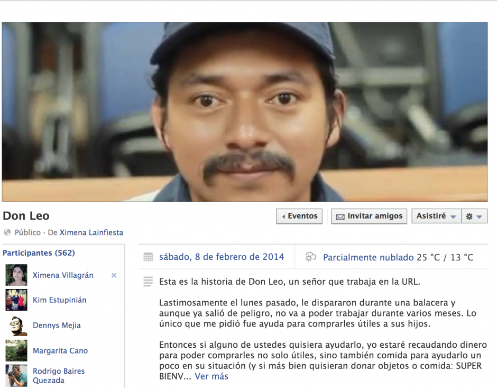Open the gear button's dropdown arrow

(479, 216)
